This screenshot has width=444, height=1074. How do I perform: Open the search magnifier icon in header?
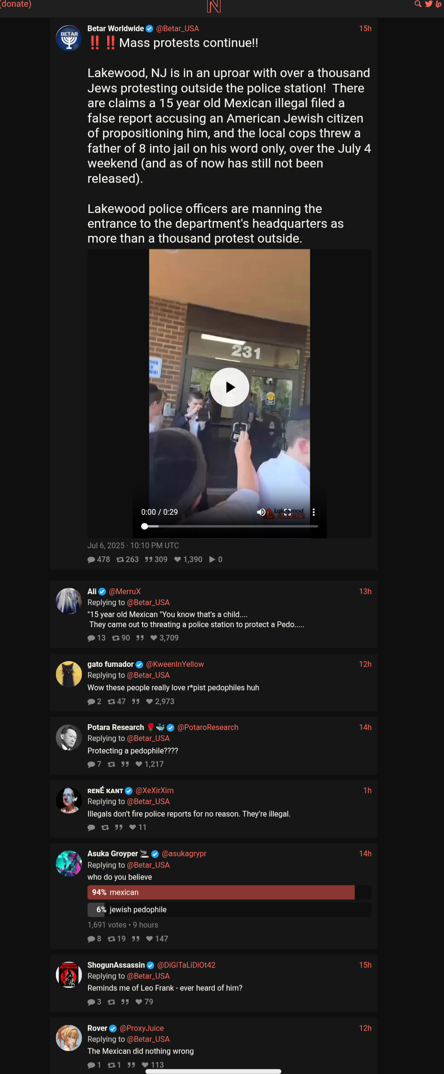(x=418, y=4)
